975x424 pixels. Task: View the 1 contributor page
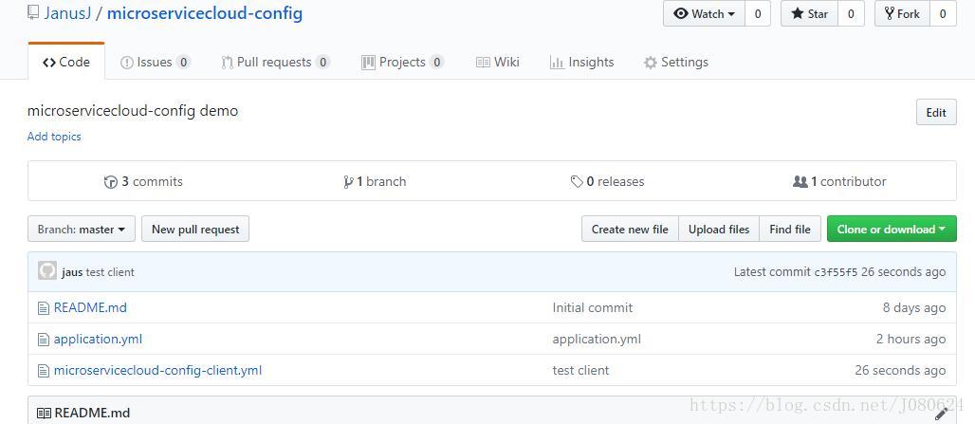coord(839,181)
